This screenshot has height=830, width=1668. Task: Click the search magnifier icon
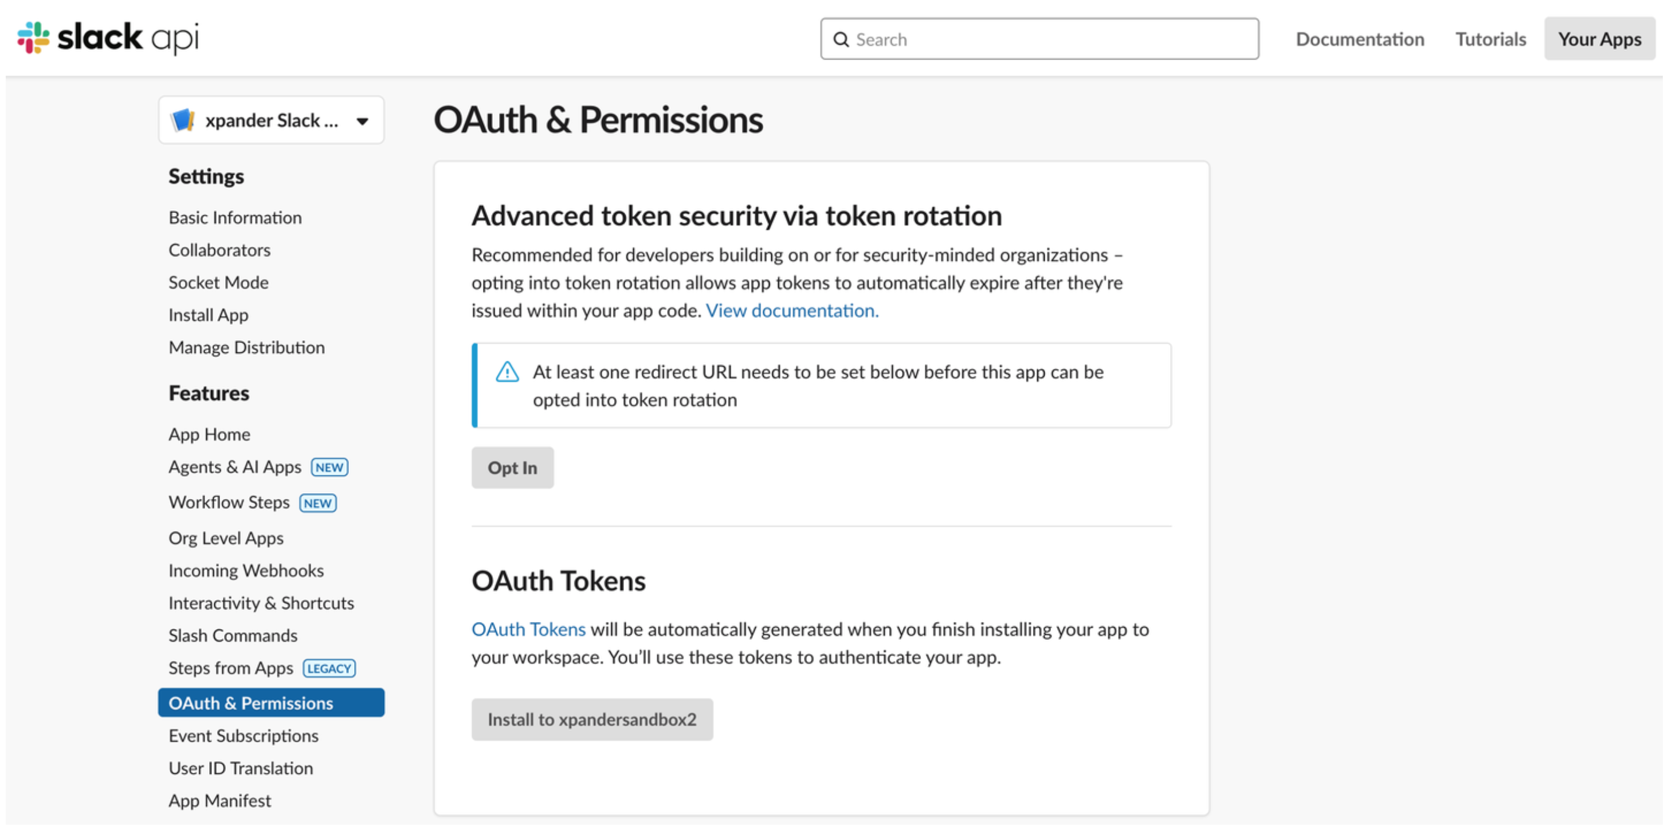841,40
